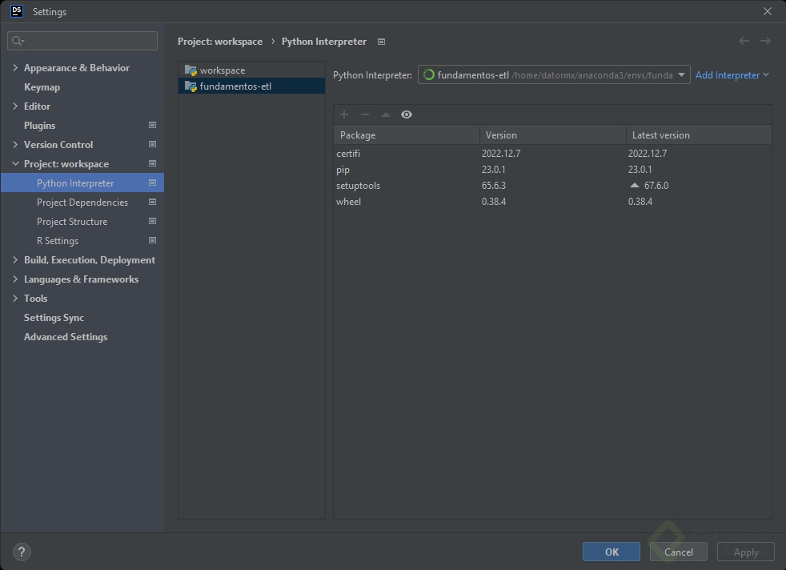The height and width of the screenshot is (570, 786).
Task: Click the Apply button
Action: (746, 552)
